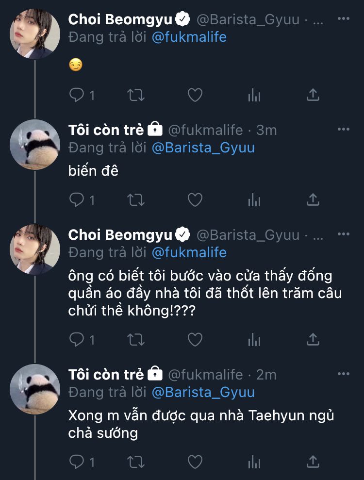
Task: Retweet the smirk emoji tweet
Action: pyautogui.click(x=136, y=95)
